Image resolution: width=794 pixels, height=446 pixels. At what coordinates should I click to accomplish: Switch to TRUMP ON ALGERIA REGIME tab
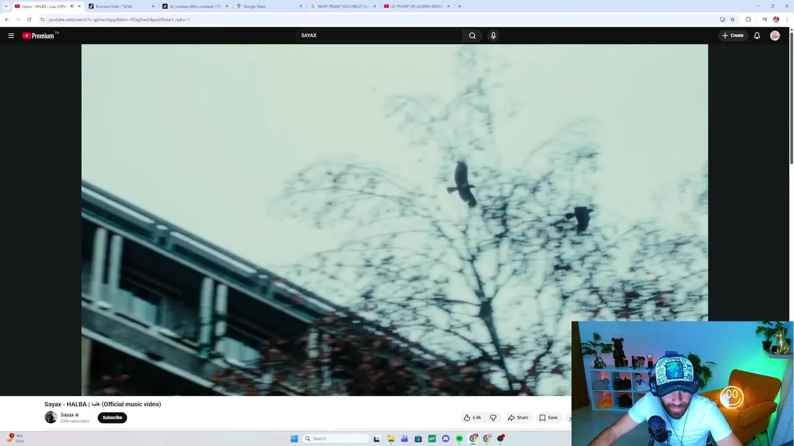tap(416, 6)
